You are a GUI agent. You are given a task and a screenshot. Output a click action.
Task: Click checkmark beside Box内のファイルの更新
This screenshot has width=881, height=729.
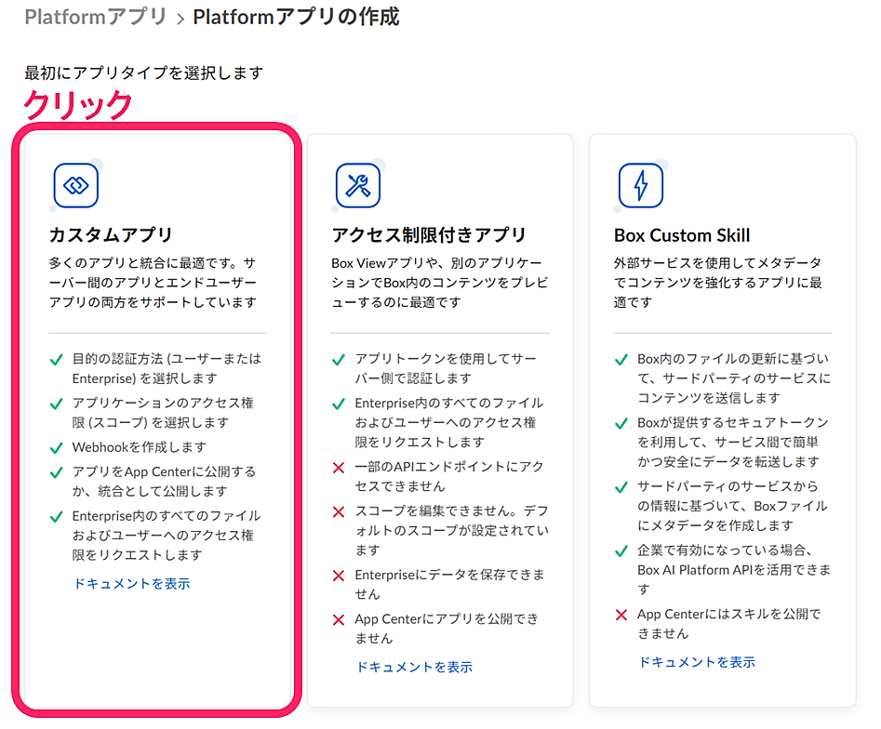pyautogui.click(x=621, y=360)
